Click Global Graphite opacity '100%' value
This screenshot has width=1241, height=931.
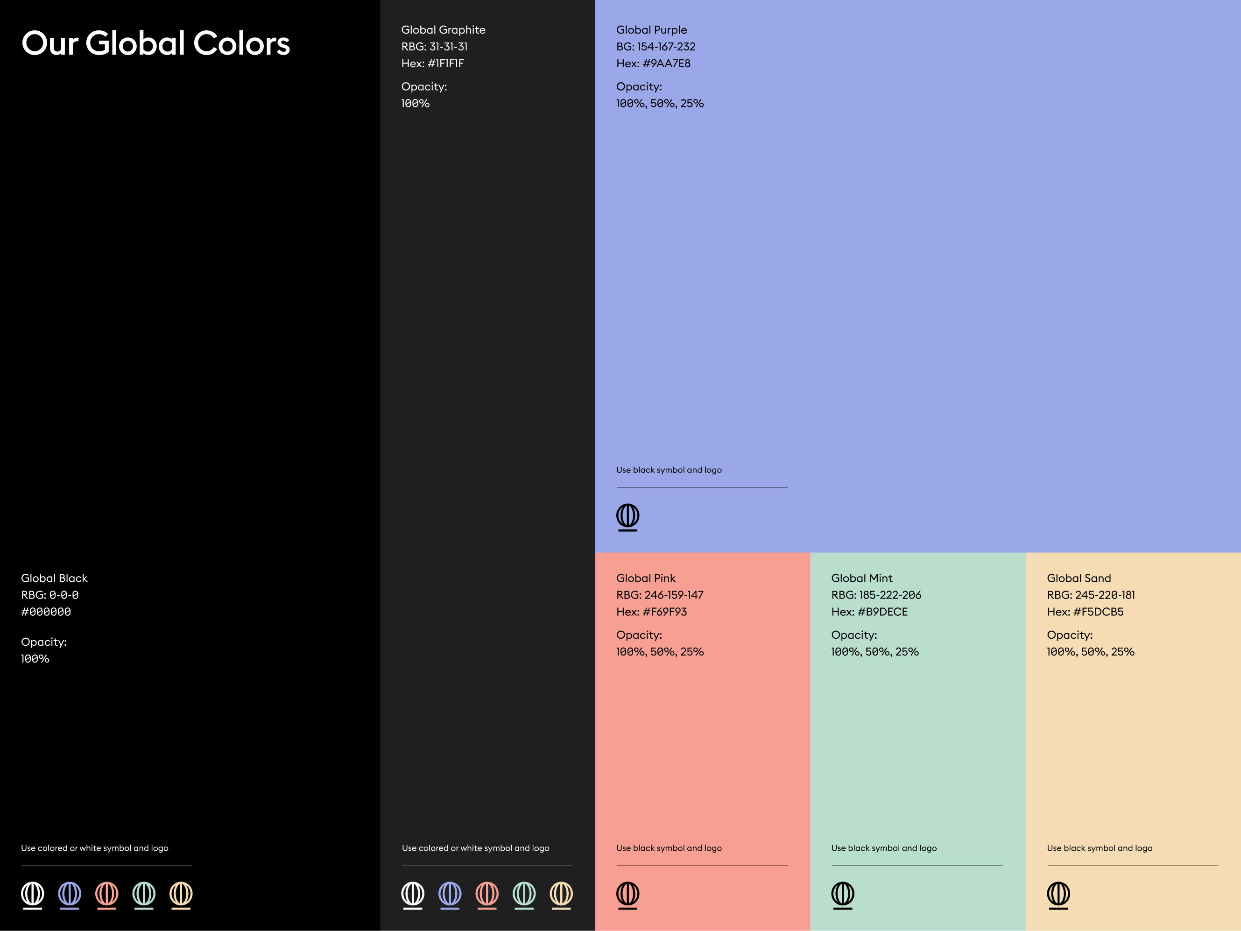pyautogui.click(x=415, y=103)
